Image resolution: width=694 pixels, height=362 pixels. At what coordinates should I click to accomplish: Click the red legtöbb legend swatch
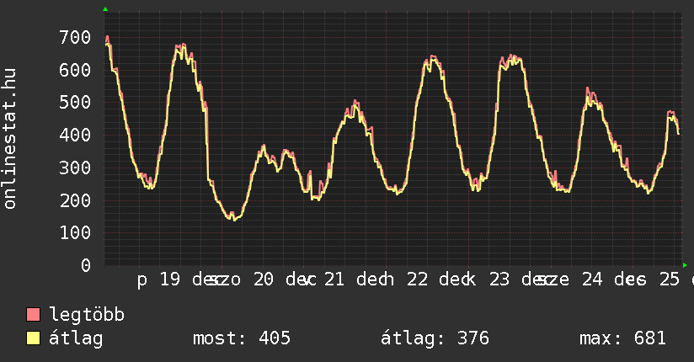[33, 315]
